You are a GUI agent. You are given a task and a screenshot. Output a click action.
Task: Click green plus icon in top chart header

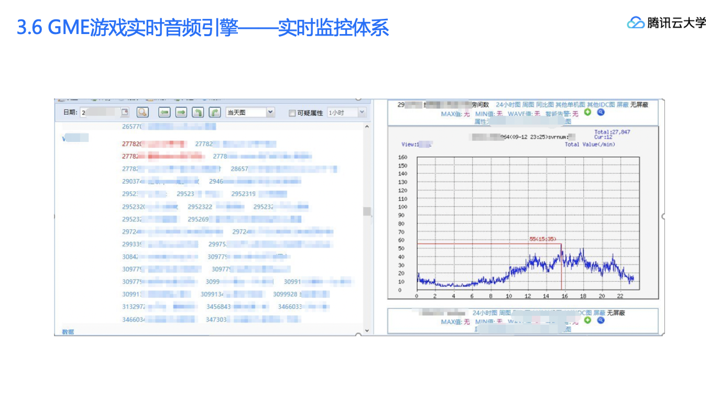(588, 112)
